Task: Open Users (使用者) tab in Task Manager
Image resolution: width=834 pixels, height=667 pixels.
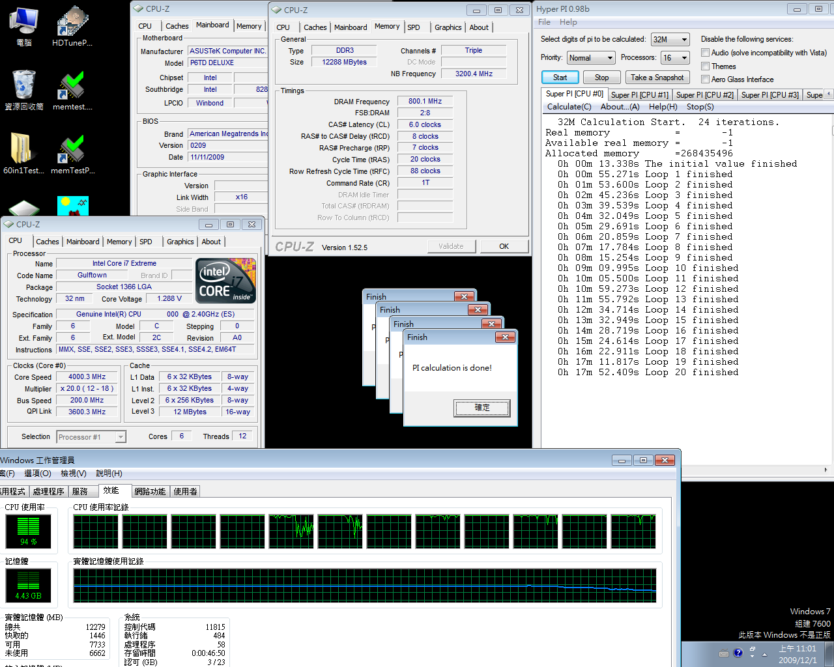Action: coord(185,492)
